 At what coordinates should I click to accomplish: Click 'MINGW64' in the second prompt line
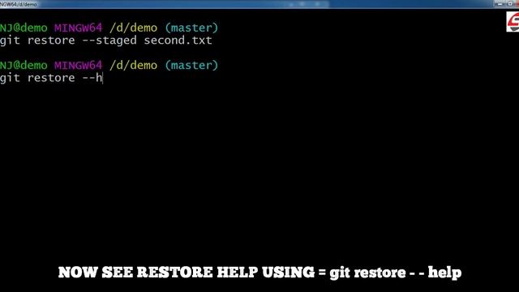pos(79,65)
